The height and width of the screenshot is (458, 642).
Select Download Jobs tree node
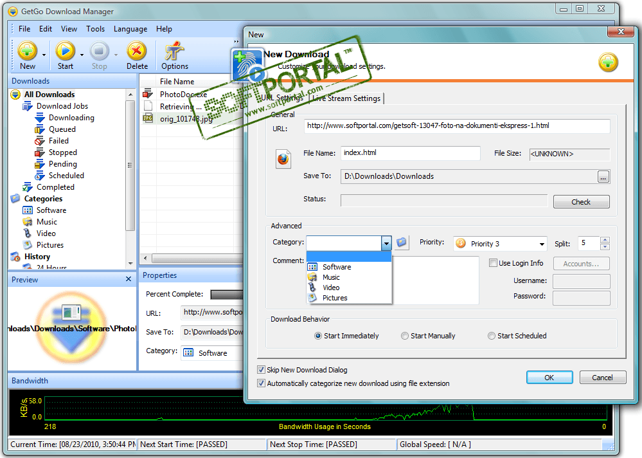click(x=62, y=106)
